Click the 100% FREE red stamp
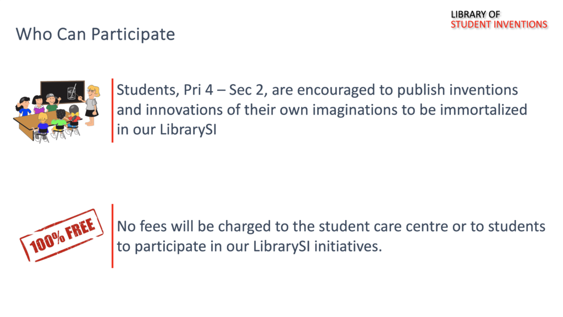 (x=58, y=236)
